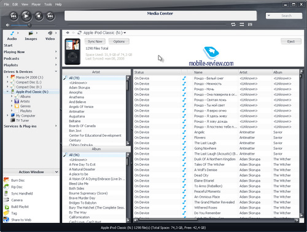The width and height of the screenshot is (307, 232).
Task: Open the Start item in sidebar
Action: click(x=8, y=45)
